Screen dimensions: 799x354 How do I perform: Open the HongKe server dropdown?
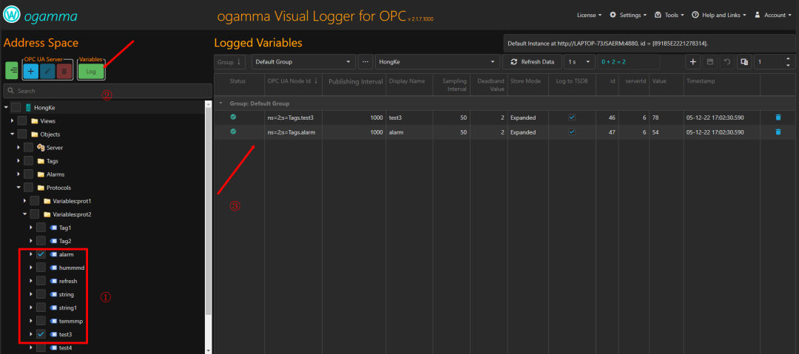click(436, 61)
